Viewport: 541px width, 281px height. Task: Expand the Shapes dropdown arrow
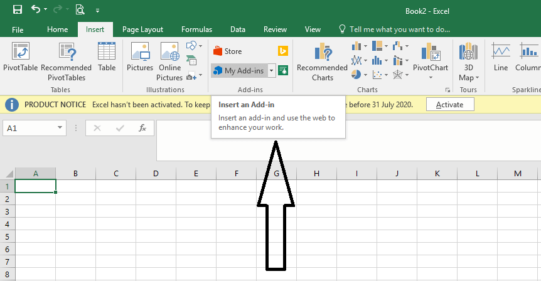point(200,46)
